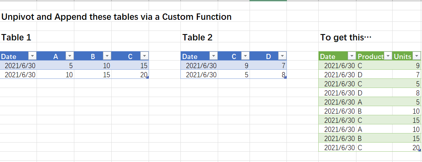Select the title cell about Unpivot and Append

116,17
